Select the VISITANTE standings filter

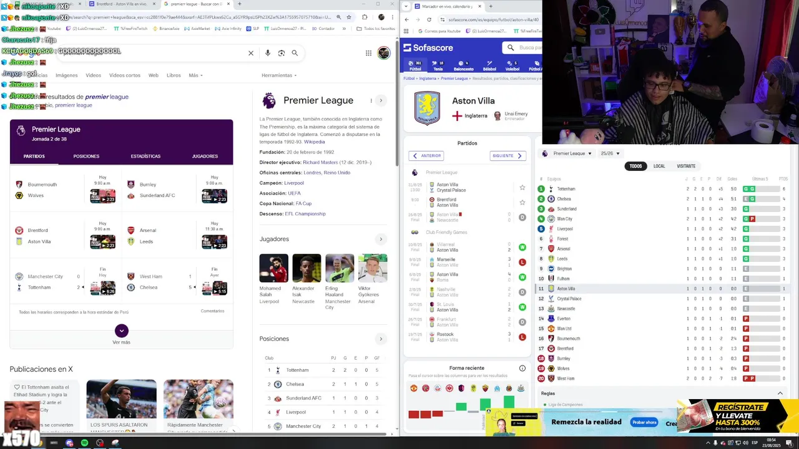tap(686, 166)
